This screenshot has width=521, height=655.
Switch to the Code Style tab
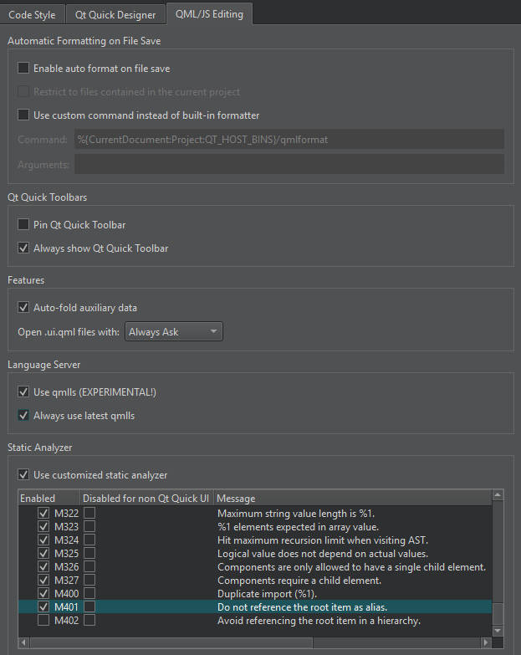tap(33, 14)
